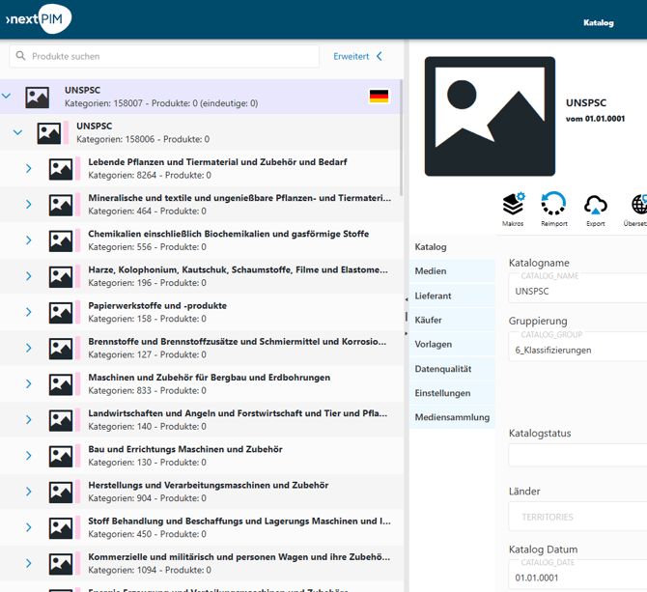This screenshot has width=647, height=592.
Task: Edit the Katalog Datum field
Action: [x=577, y=575]
